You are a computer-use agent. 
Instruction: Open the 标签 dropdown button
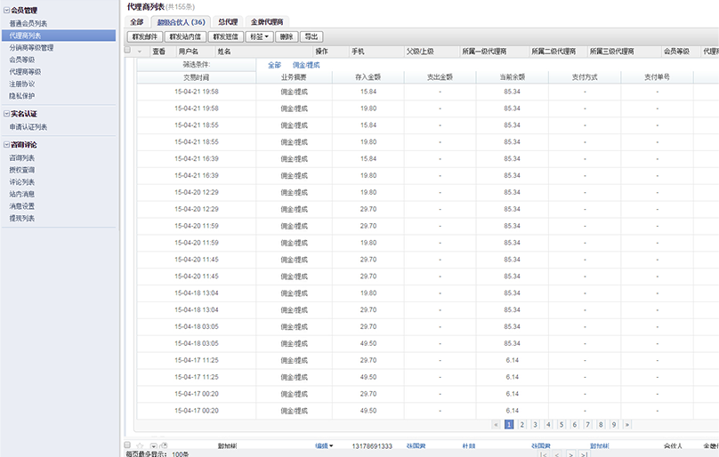point(258,36)
